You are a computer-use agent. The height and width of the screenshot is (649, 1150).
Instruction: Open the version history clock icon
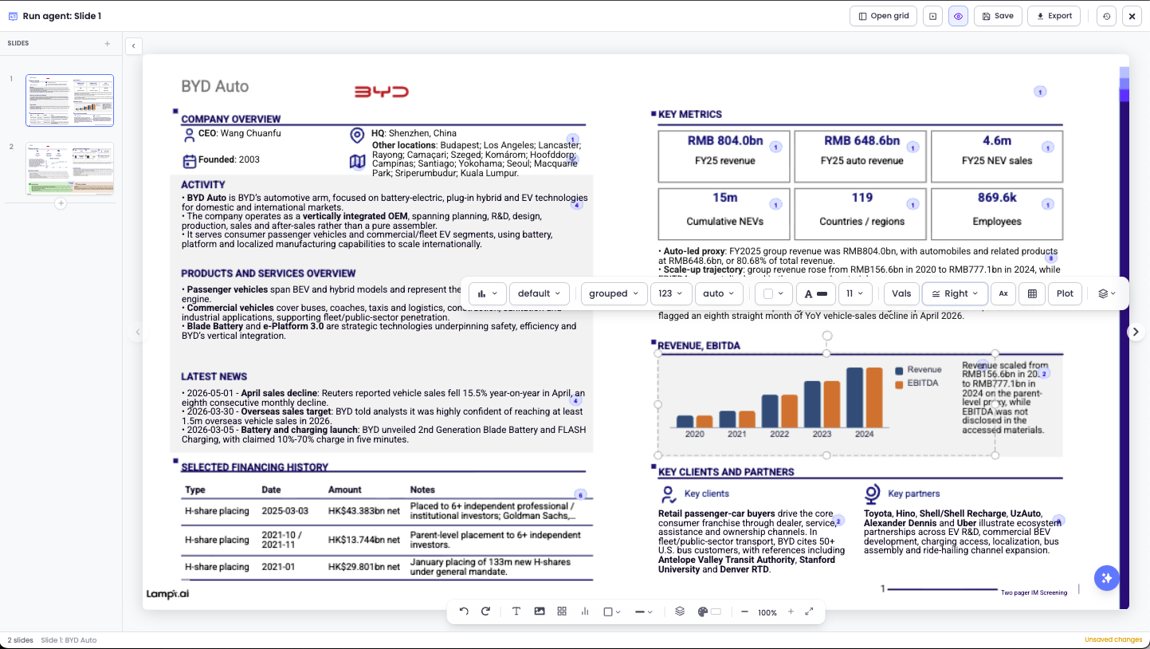point(1106,16)
